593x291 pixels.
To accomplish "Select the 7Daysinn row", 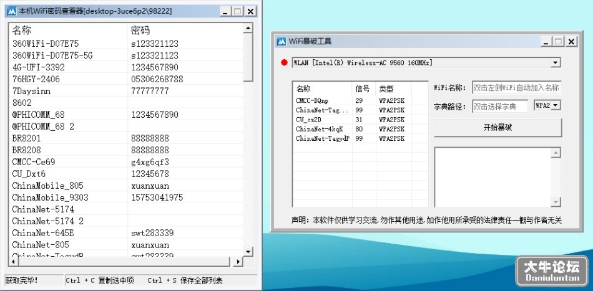I will [126, 91].
